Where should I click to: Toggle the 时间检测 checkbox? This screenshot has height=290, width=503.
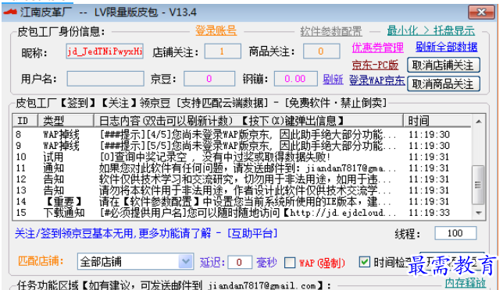364,262
